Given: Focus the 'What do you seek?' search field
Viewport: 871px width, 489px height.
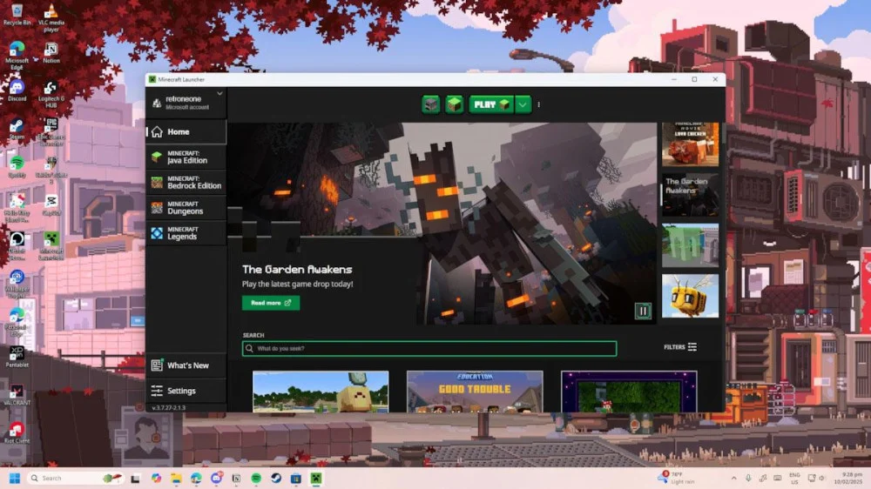Looking at the screenshot, I should [429, 349].
